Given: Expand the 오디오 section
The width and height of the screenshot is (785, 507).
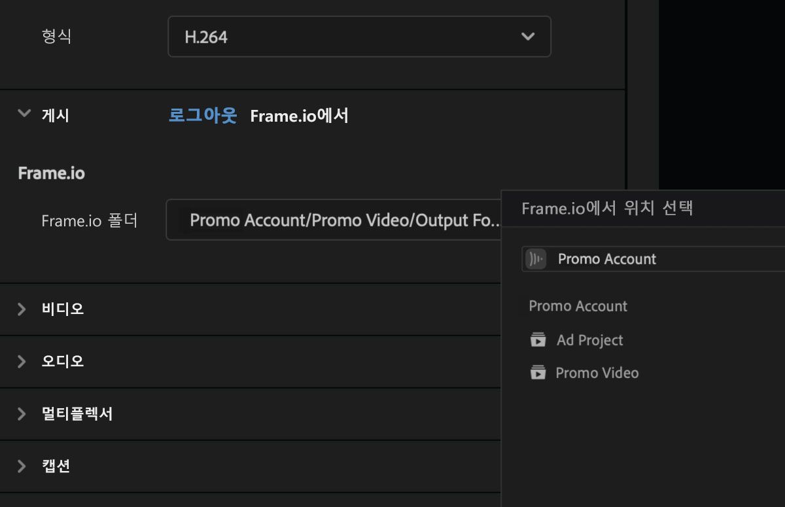Looking at the screenshot, I should click(22, 361).
